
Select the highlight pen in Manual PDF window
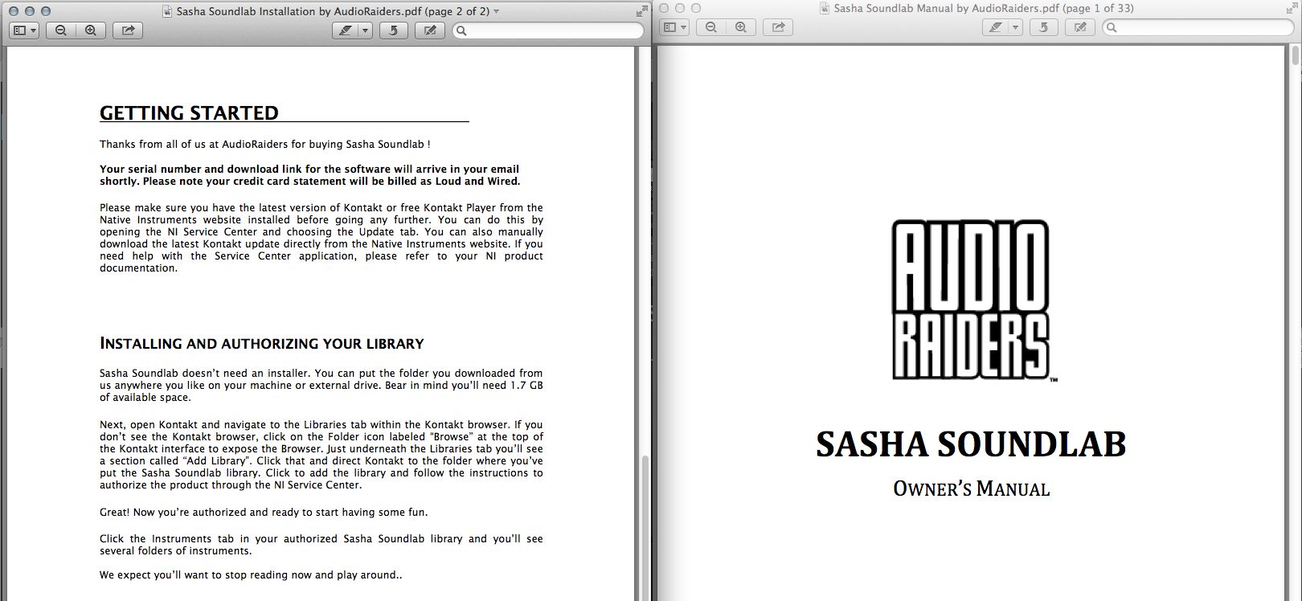pos(995,27)
